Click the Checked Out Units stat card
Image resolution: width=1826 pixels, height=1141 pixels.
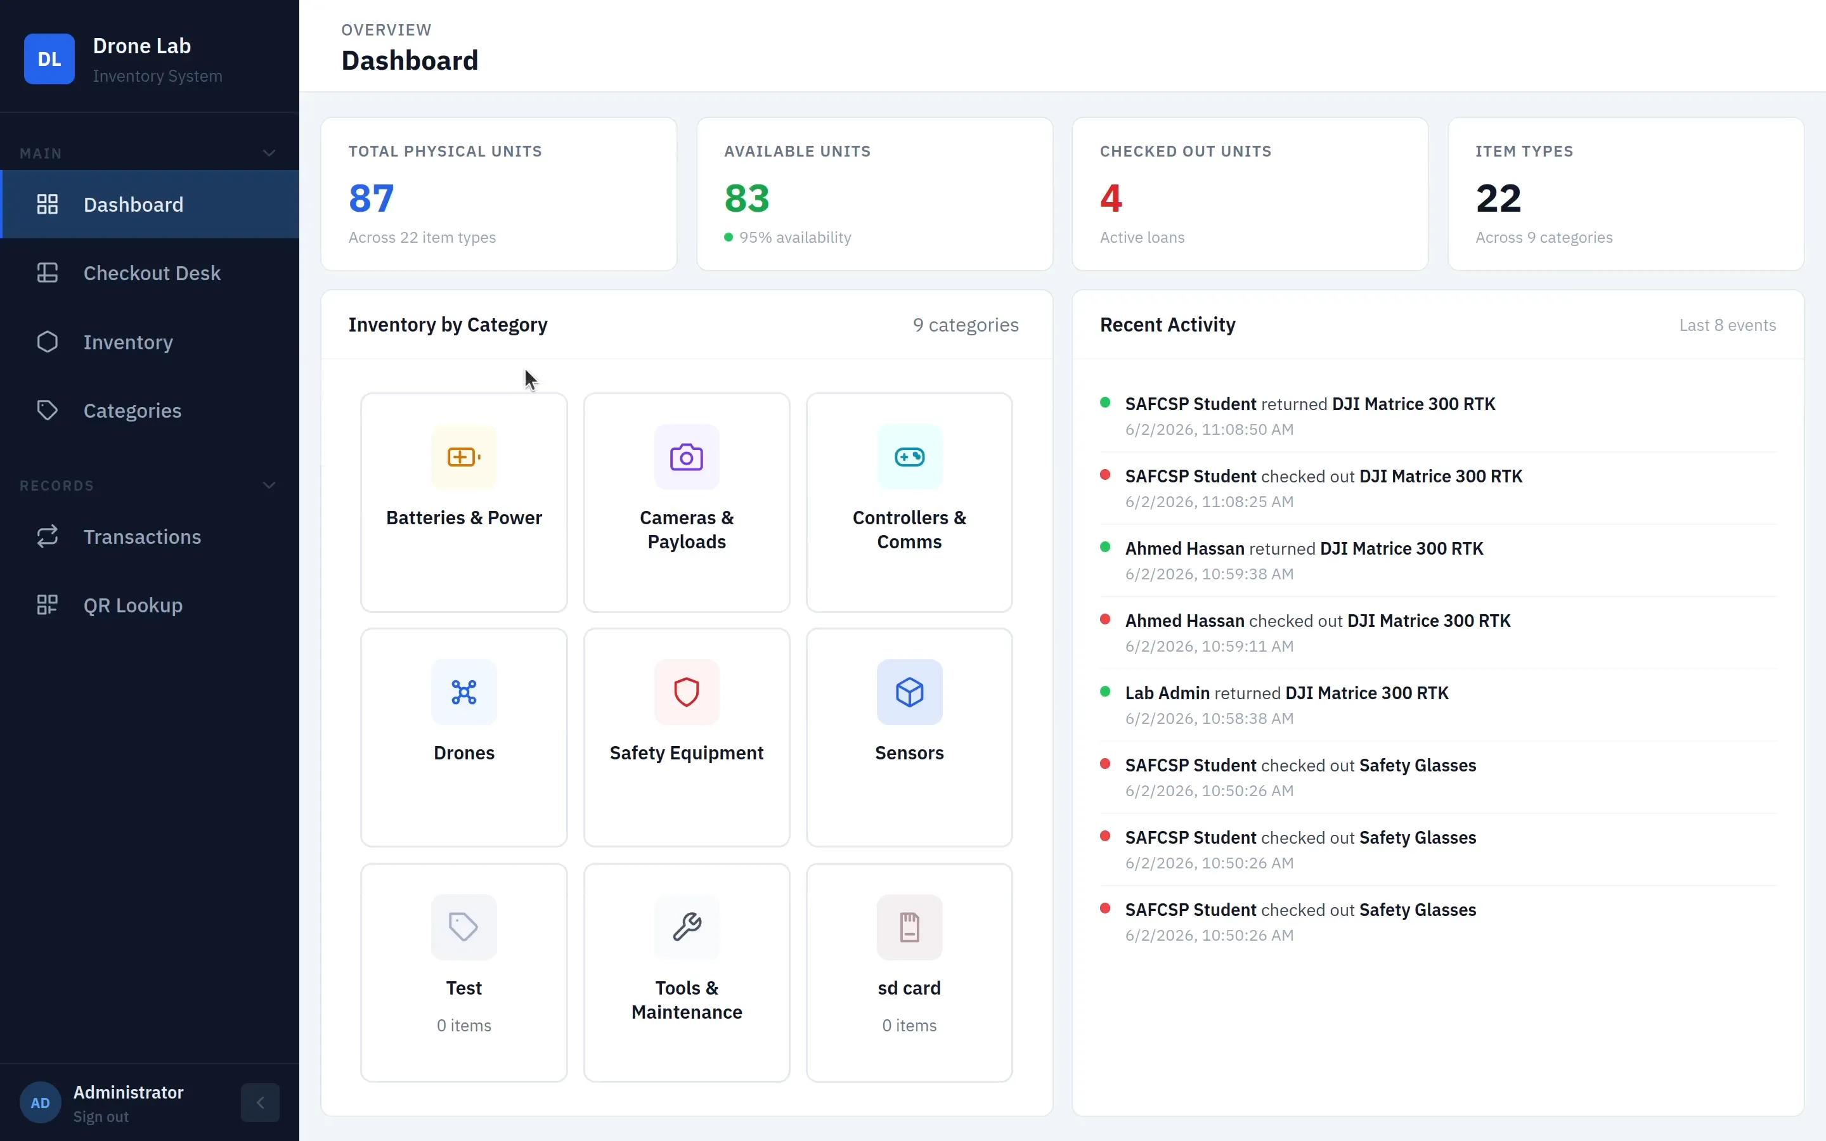tap(1250, 194)
